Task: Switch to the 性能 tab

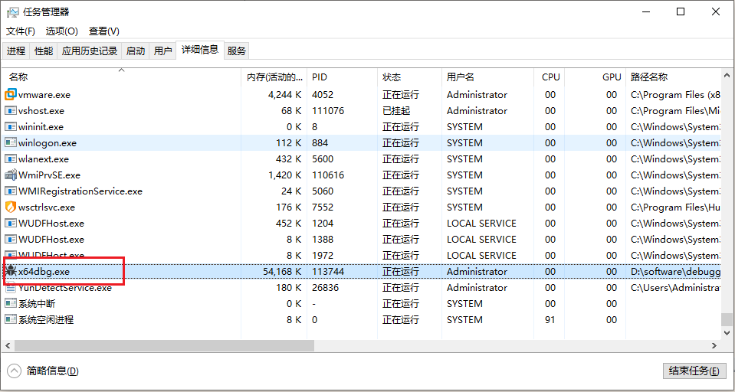Action: pyautogui.click(x=44, y=51)
